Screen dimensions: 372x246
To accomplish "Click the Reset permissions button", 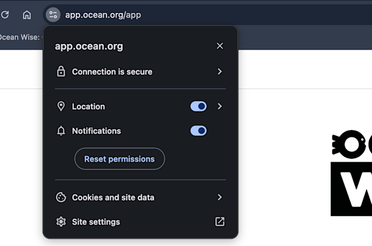I will pyautogui.click(x=120, y=159).
